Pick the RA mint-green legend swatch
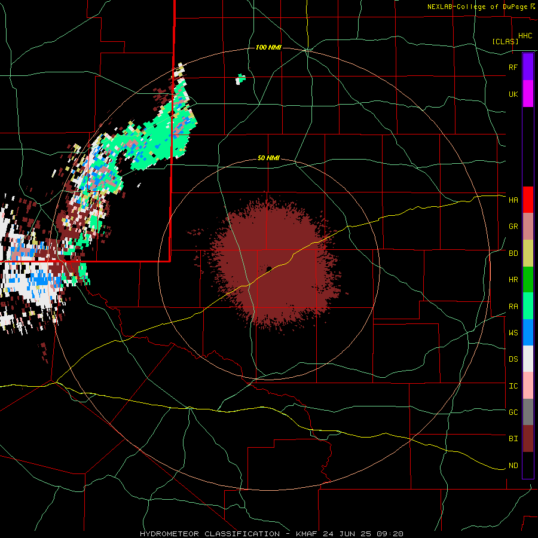Image resolution: width=538 pixels, height=538 pixels. click(528, 306)
